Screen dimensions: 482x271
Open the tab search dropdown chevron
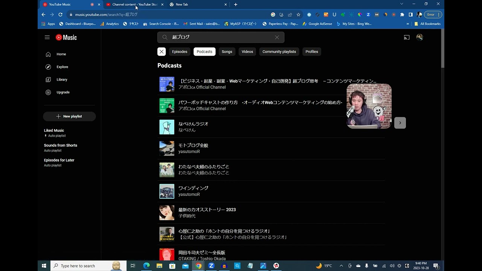click(x=401, y=4)
